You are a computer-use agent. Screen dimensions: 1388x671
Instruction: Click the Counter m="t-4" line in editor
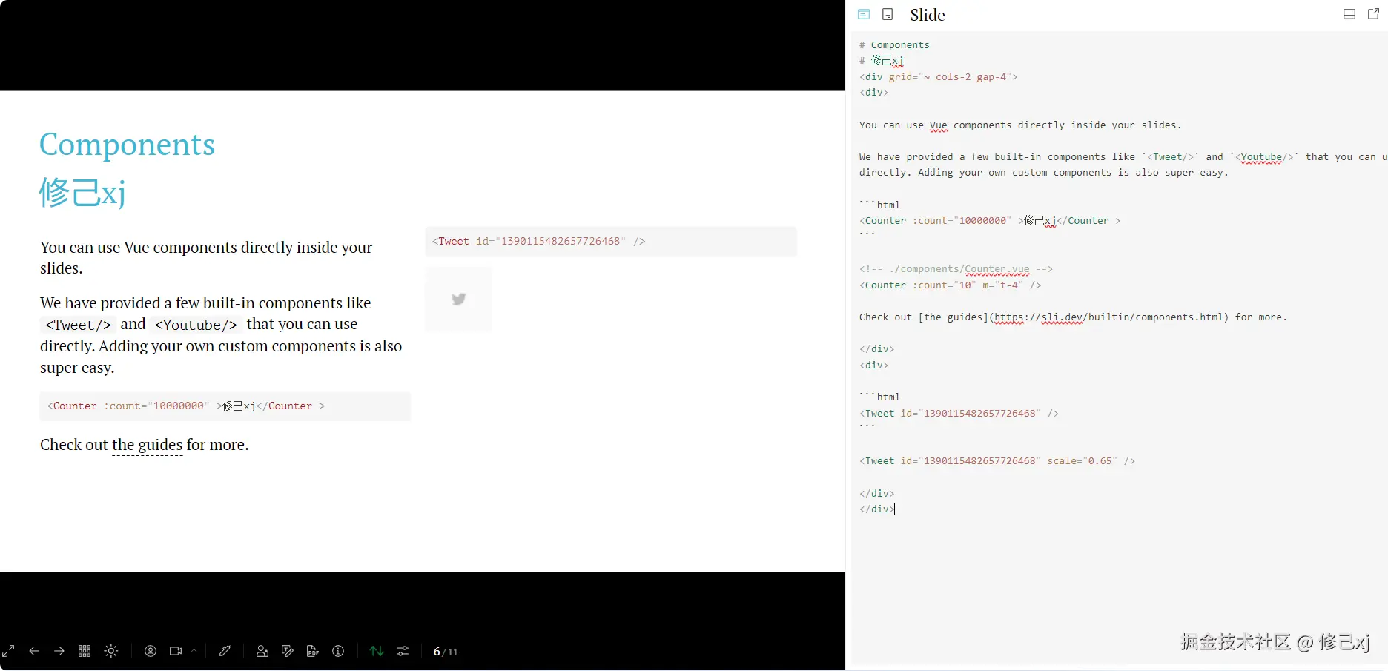(x=950, y=285)
